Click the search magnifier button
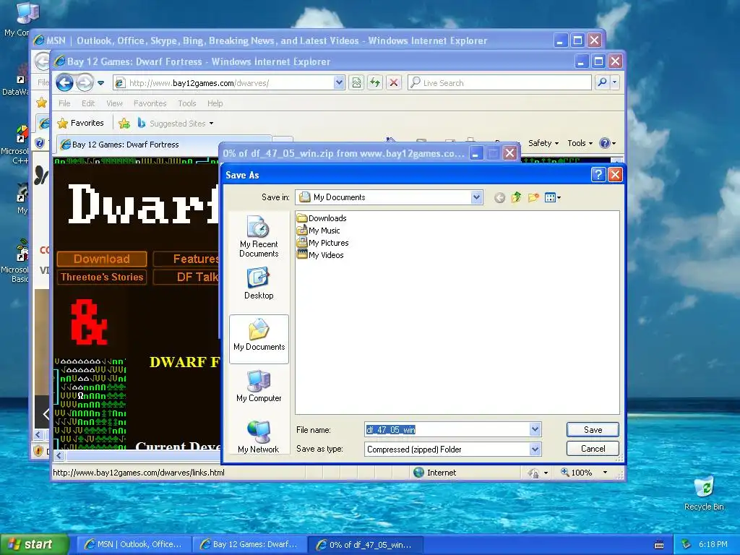The width and height of the screenshot is (740, 555). click(x=602, y=82)
